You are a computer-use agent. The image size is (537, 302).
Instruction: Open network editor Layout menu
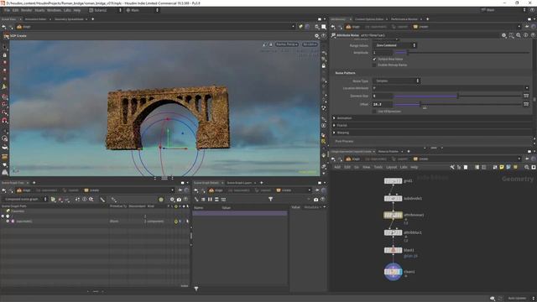(392, 167)
